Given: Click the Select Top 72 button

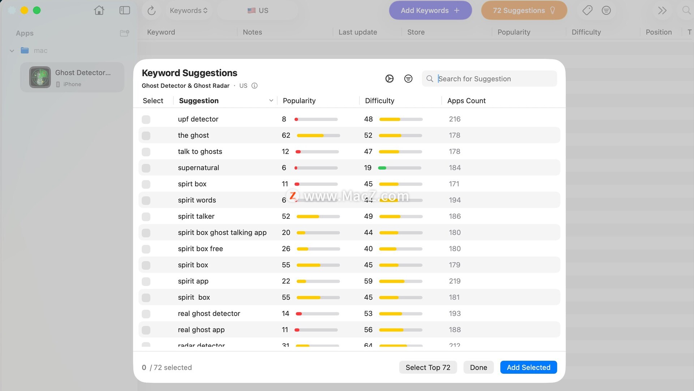Looking at the screenshot, I should point(428,368).
